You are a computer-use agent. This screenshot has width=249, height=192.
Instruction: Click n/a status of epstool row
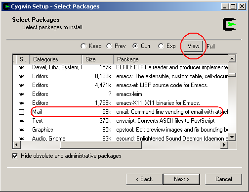21,130
